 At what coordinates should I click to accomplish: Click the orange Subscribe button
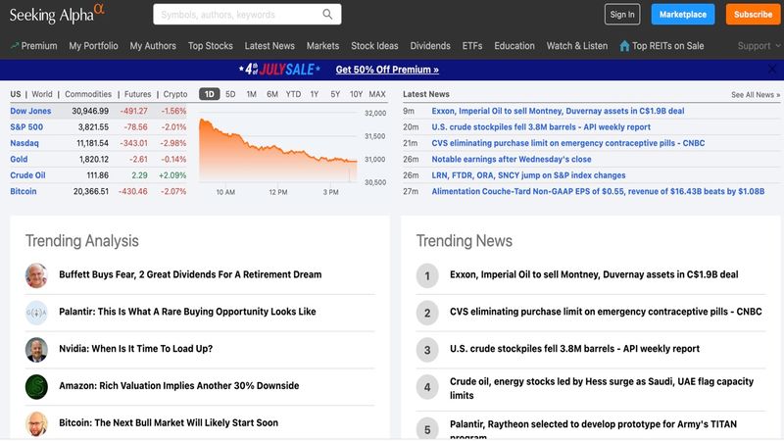(753, 15)
